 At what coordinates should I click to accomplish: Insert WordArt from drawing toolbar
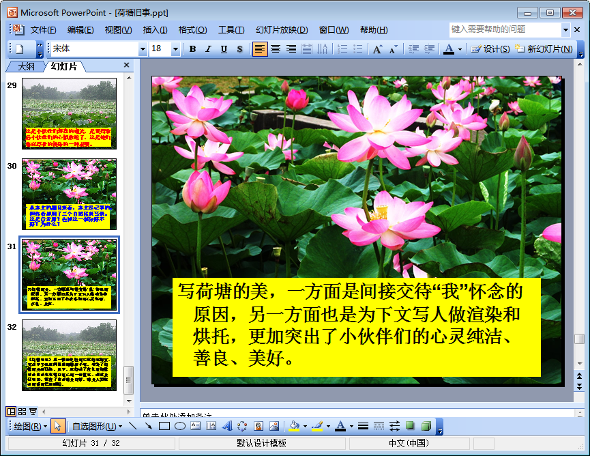point(226,426)
